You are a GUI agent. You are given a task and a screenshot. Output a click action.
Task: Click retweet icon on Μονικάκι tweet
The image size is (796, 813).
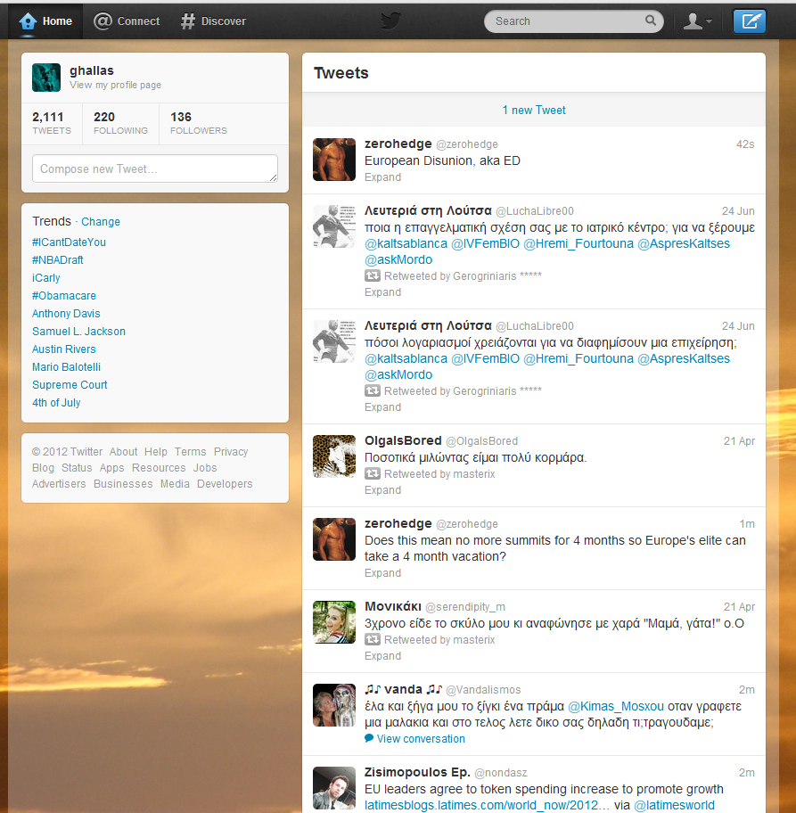point(373,640)
